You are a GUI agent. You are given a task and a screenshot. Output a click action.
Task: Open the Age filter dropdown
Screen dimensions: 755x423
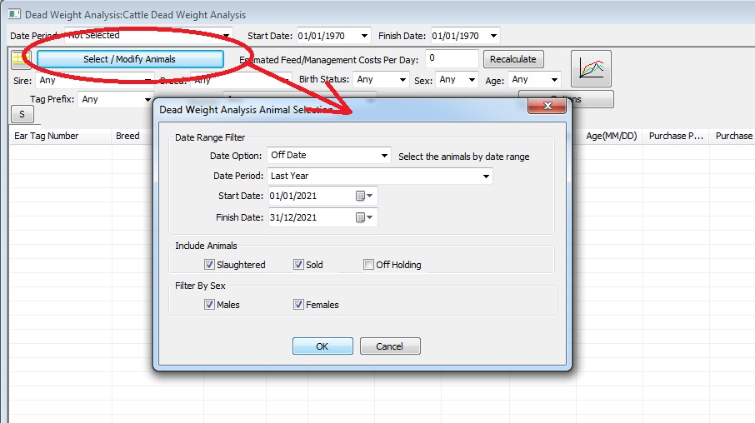534,80
